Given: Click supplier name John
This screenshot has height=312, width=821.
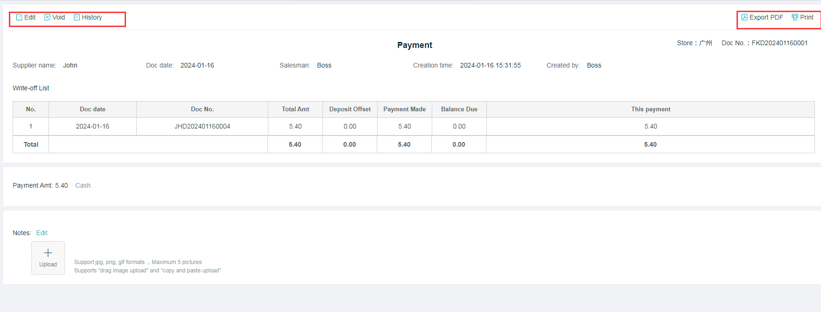Looking at the screenshot, I should coord(70,65).
